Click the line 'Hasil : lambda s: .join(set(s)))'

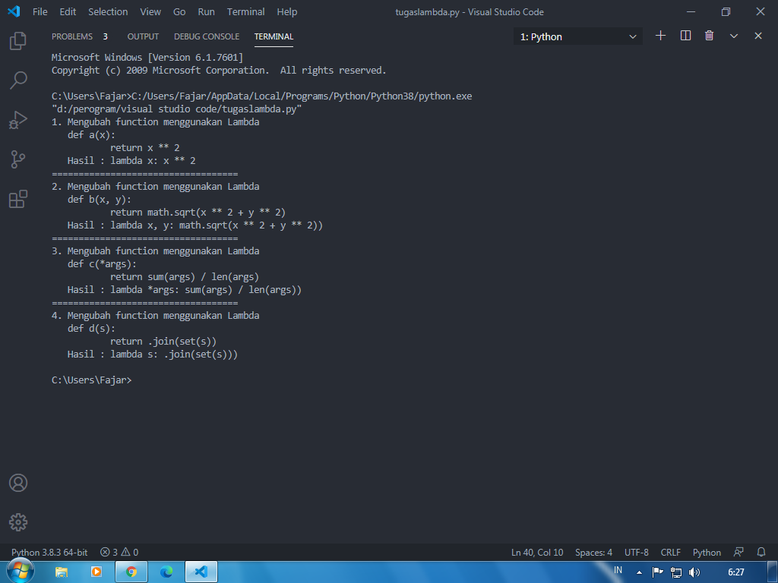[x=152, y=354]
